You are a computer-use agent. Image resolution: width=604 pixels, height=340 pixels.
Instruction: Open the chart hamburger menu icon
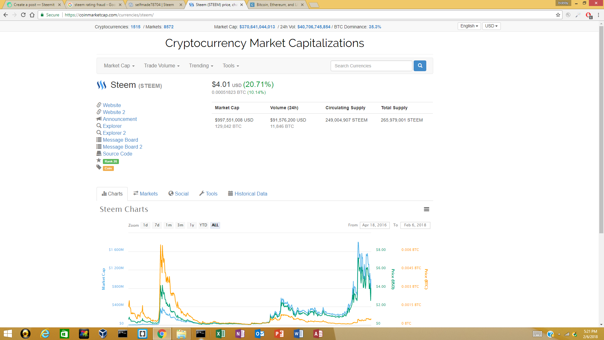tap(427, 209)
